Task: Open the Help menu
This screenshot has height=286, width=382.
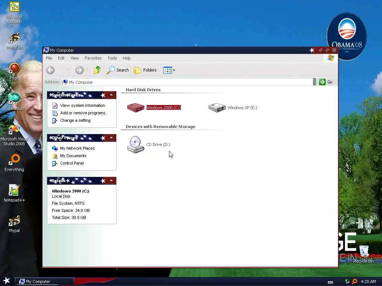Action: click(x=126, y=58)
